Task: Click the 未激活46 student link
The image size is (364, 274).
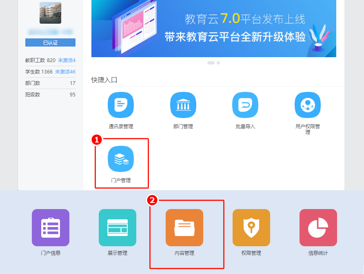Action: [65, 72]
